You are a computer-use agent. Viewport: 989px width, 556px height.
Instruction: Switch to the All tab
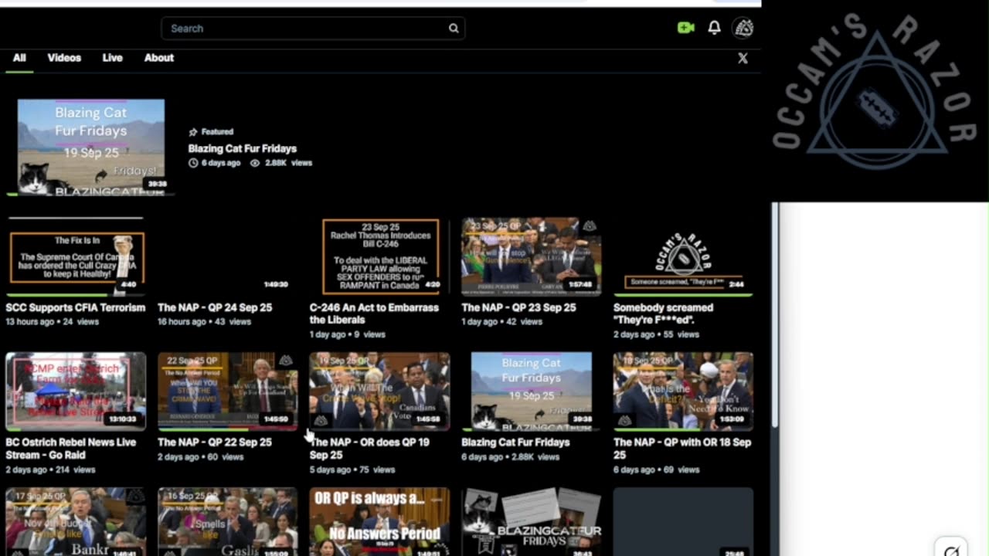pos(19,58)
